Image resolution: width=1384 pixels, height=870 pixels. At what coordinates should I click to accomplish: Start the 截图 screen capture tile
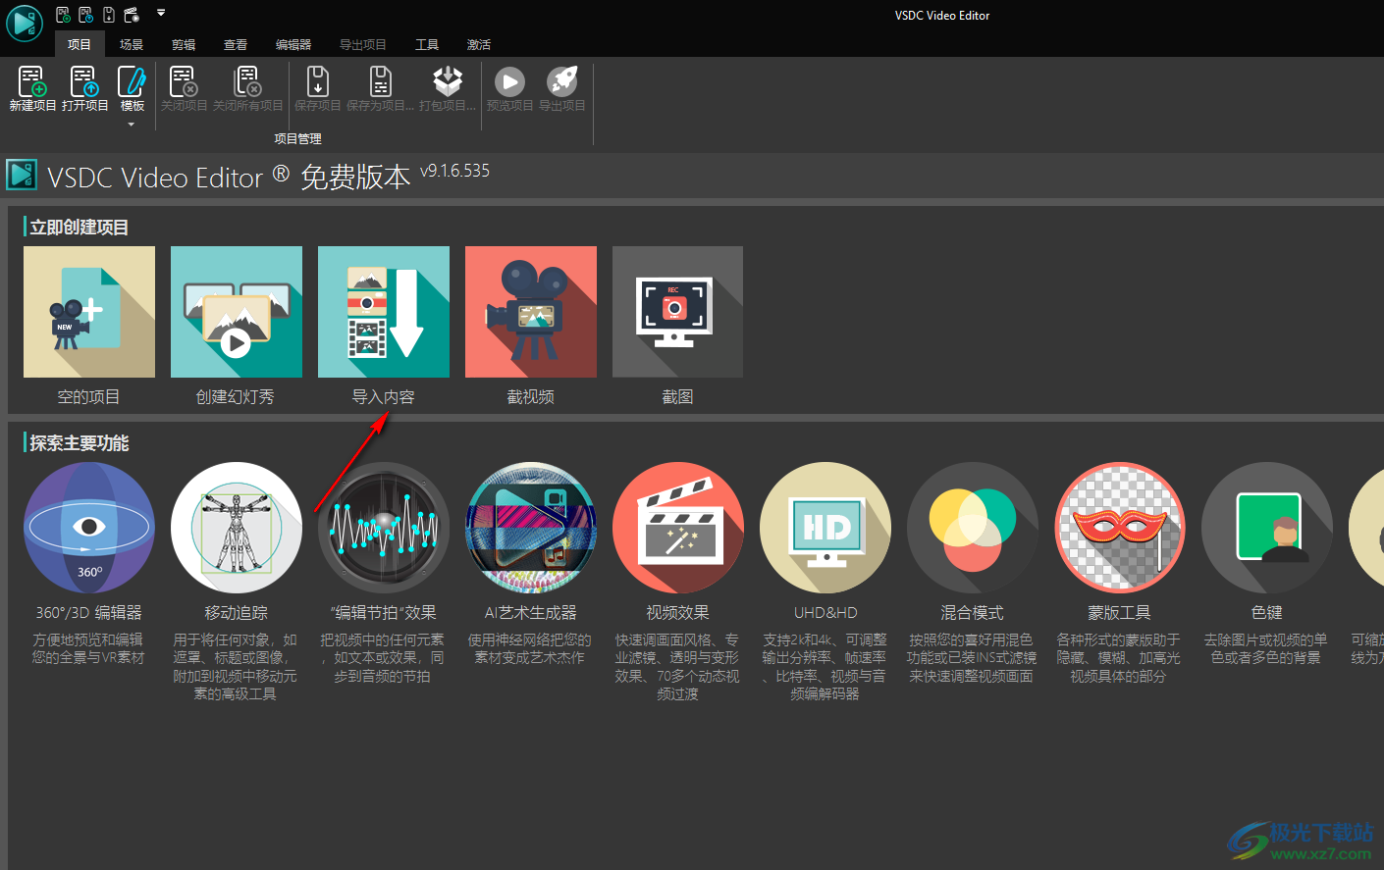(677, 312)
